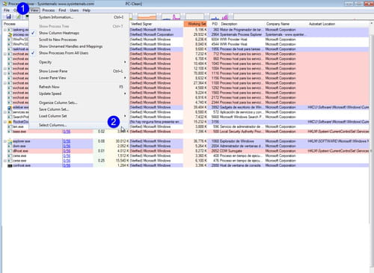Open VirusTotal link in dllhost.exe row

(x=67, y=151)
